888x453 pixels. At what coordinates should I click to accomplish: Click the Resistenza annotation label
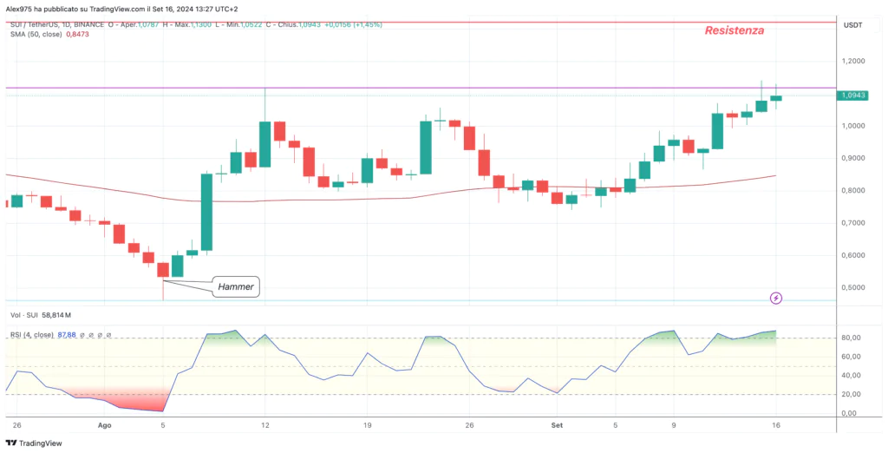coord(734,30)
